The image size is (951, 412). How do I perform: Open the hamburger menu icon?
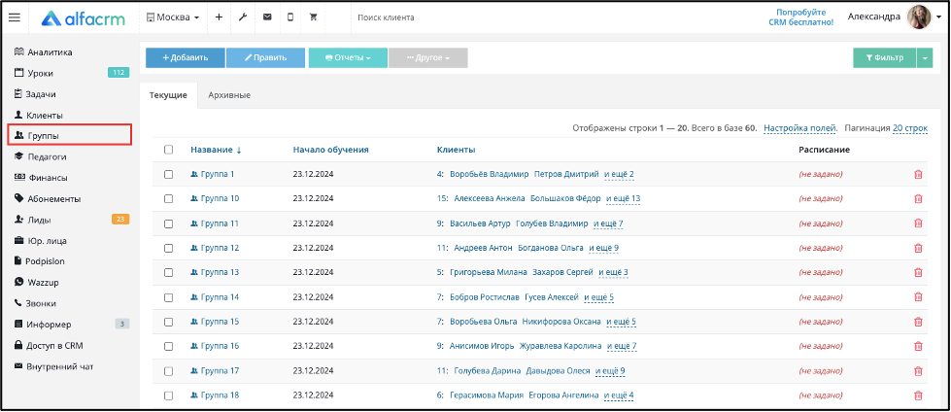(14, 17)
